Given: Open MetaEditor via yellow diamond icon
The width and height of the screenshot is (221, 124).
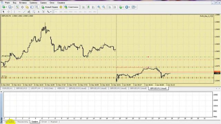Looking at the screenshot, I should (61, 7).
